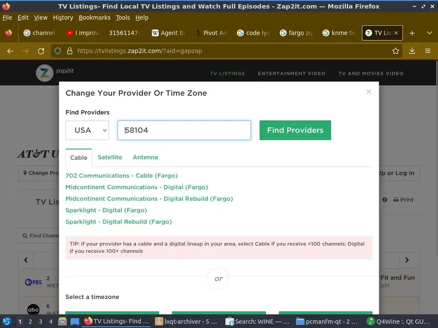
Task: Go to next listings time with right arrow
Action: [x=407, y=260]
